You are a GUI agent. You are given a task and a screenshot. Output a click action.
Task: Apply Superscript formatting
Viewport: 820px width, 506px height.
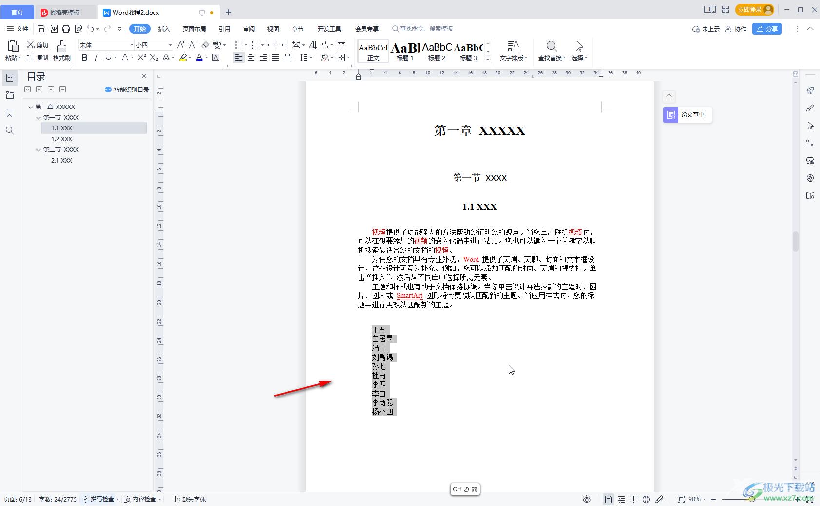(x=141, y=57)
